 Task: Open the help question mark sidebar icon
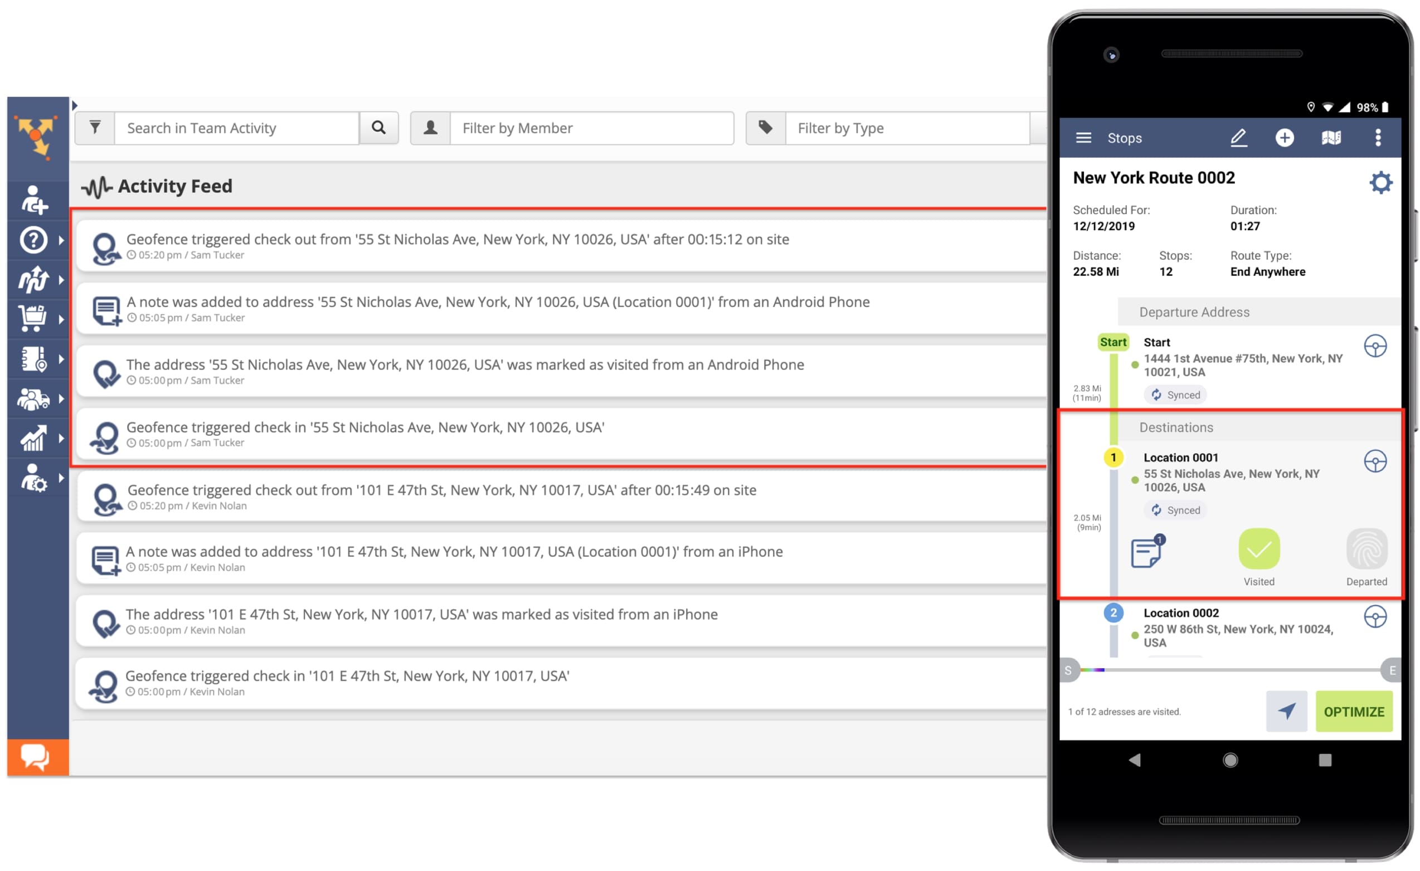tap(33, 240)
